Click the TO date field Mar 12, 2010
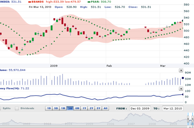This screenshot has width=194, height=128. pyautogui.click(x=172, y=108)
